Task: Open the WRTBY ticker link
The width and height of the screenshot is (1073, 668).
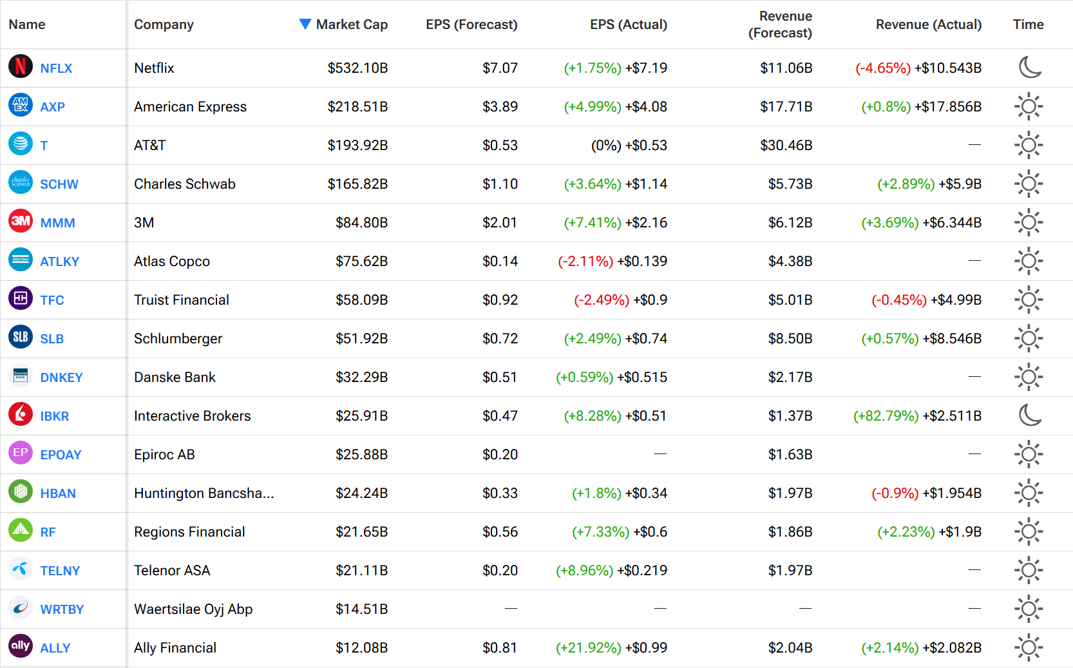Action: coord(62,609)
